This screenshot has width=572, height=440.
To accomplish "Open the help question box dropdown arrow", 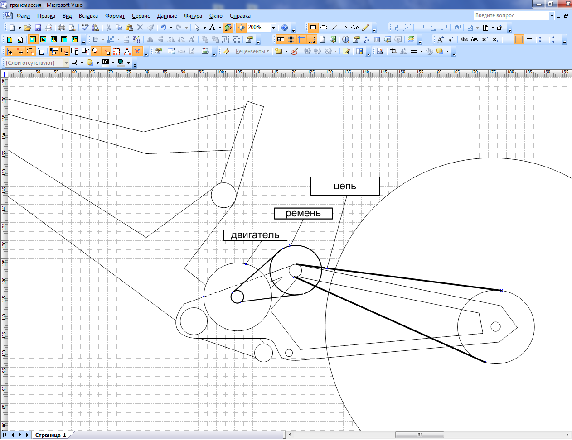I will [552, 15].
